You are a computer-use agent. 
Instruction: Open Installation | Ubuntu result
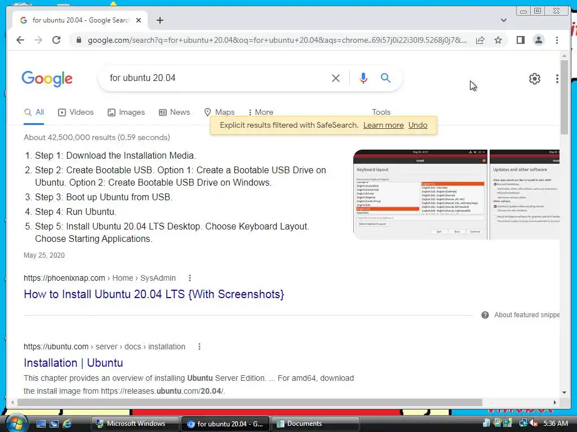click(73, 363)
